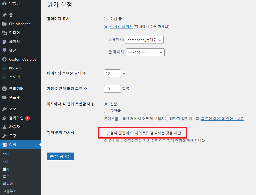Open the 피드에 대해 더 알아보세요 link

(223, 119)
